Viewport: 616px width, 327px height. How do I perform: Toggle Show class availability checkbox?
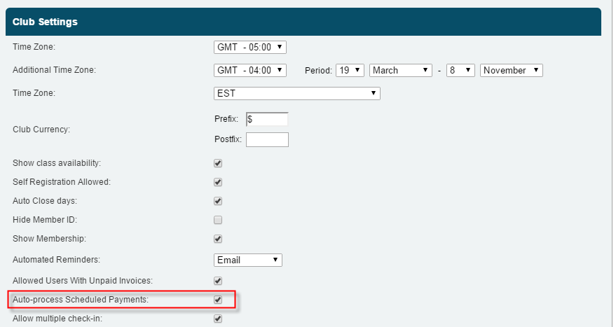coord(218,163)
